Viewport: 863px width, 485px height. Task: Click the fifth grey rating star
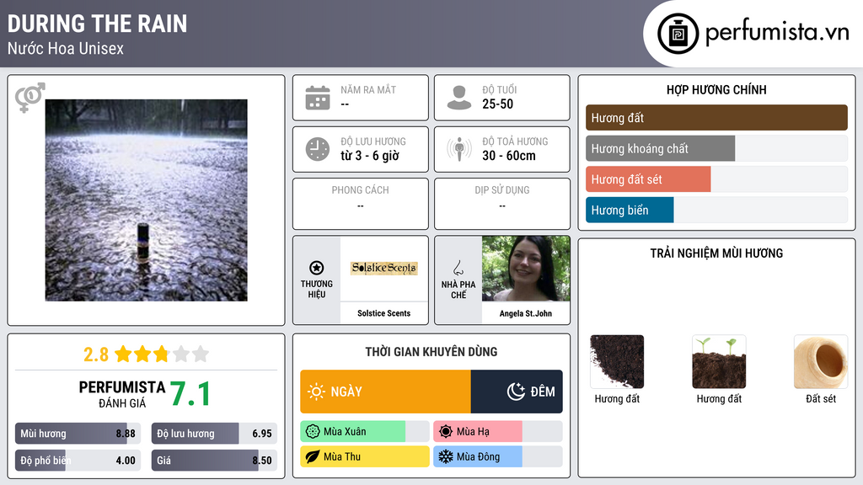point(201,354)
